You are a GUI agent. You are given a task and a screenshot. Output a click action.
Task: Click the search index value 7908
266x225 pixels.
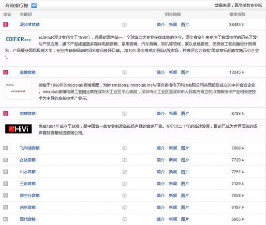[236, 148]
